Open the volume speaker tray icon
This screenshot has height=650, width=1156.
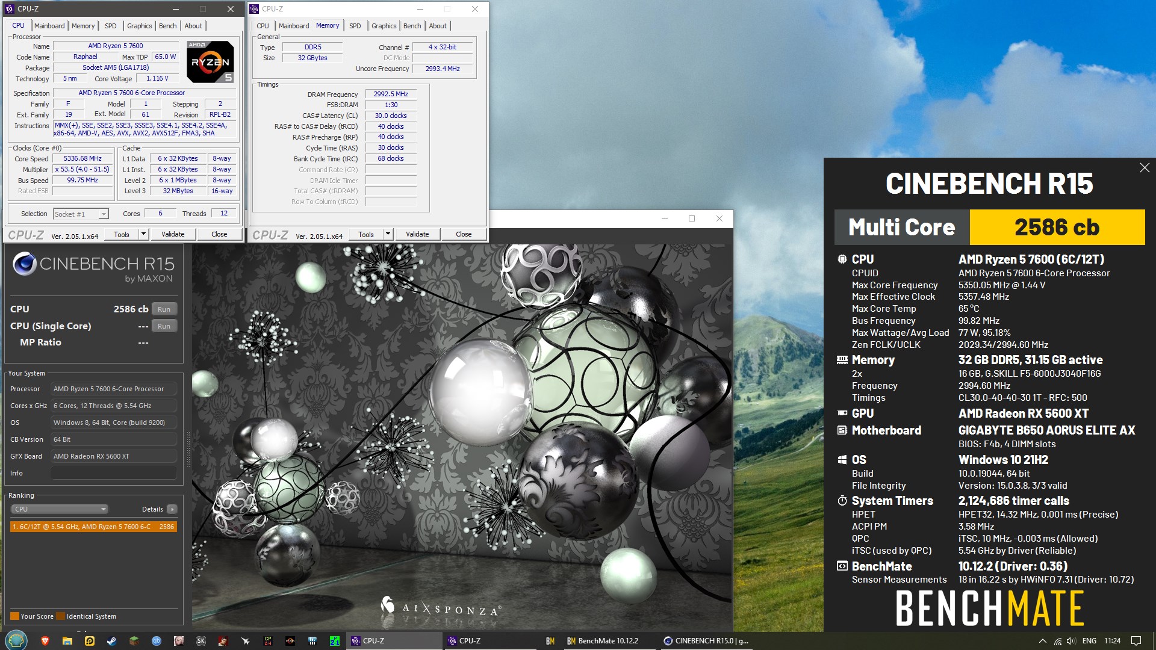tap(1071, 641)
